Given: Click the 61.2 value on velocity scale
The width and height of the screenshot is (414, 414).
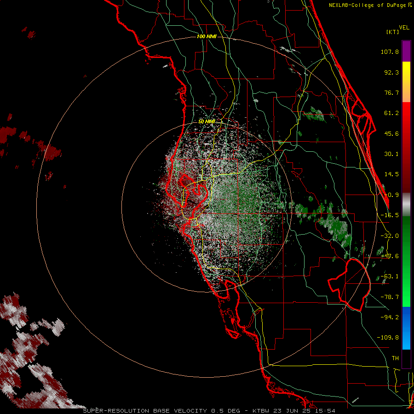Looking at the screenshot, I should pyautogui.click(x=391, y=113).
